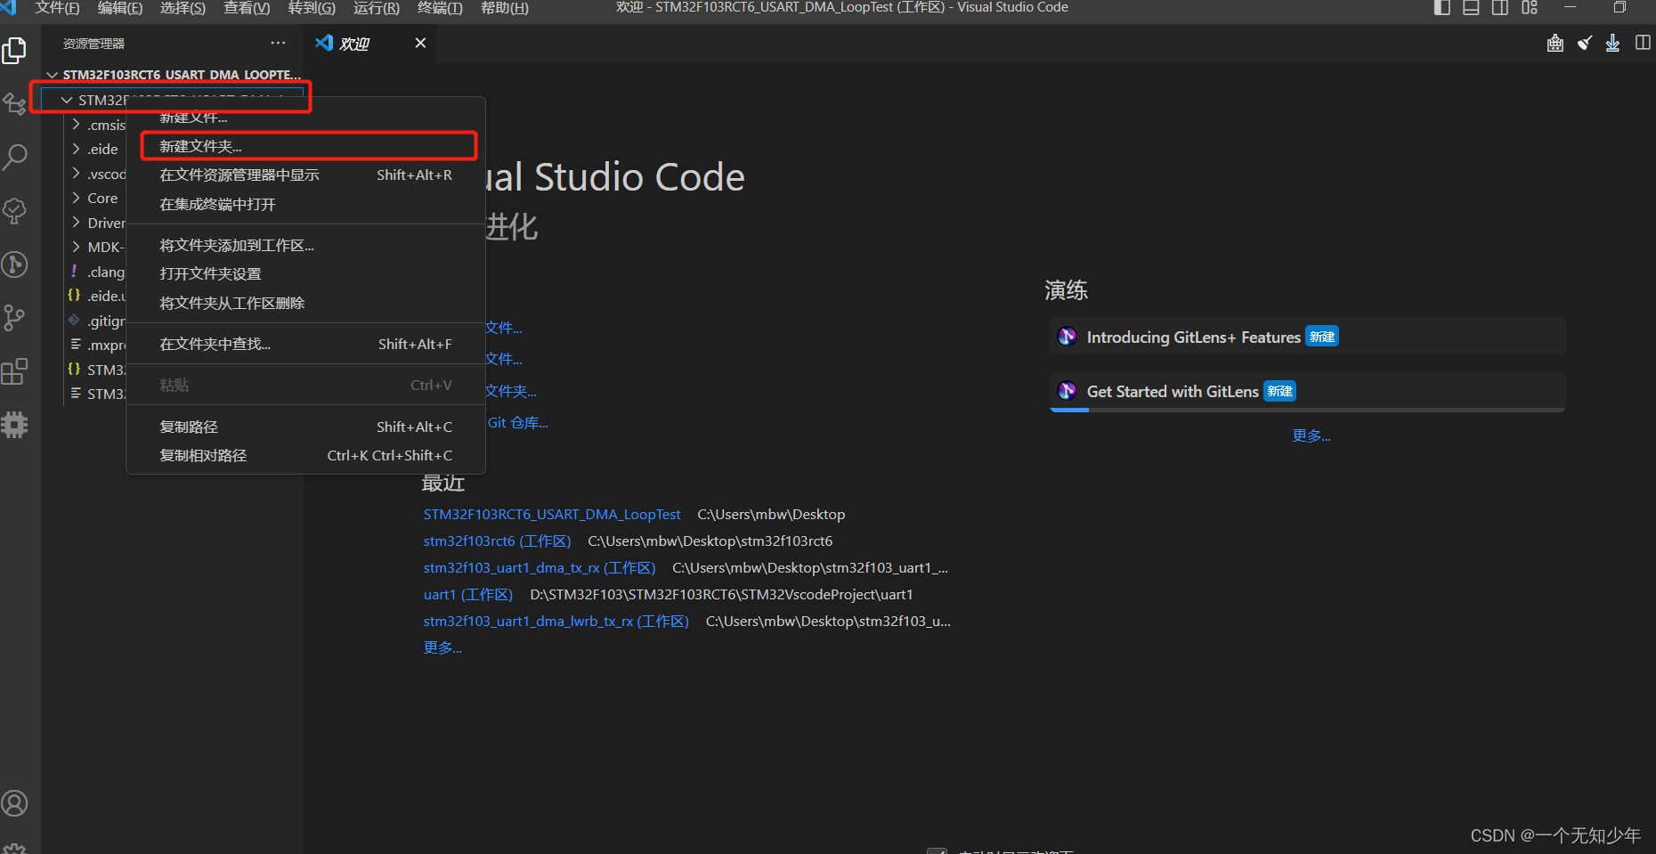Select the .gitign file in explorer
Screen dimensions: 1656x854
click(98, 321)
